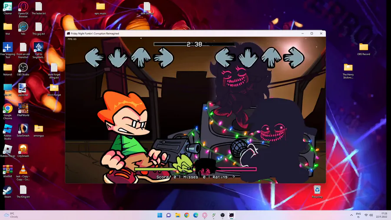Click the song time progress bar
The image size is (391, 220).
pyautogui.click(x=194, y=44)
